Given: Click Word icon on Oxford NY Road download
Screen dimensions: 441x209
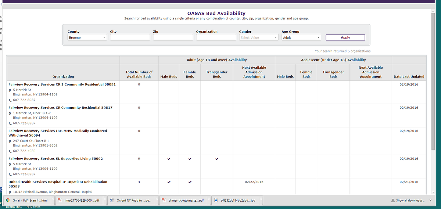Looking at the screenshot, I should (112, 201).
